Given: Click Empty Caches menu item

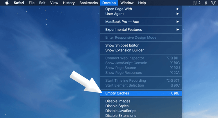Looking at the screenshot, I should click(141, 93).
